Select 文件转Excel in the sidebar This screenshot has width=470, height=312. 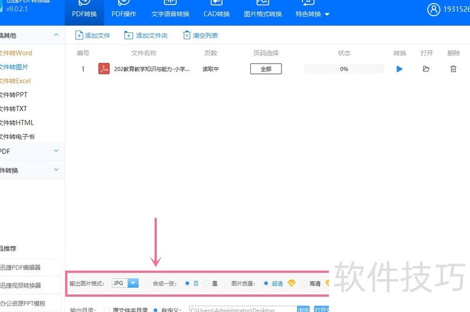coord(15,81)
